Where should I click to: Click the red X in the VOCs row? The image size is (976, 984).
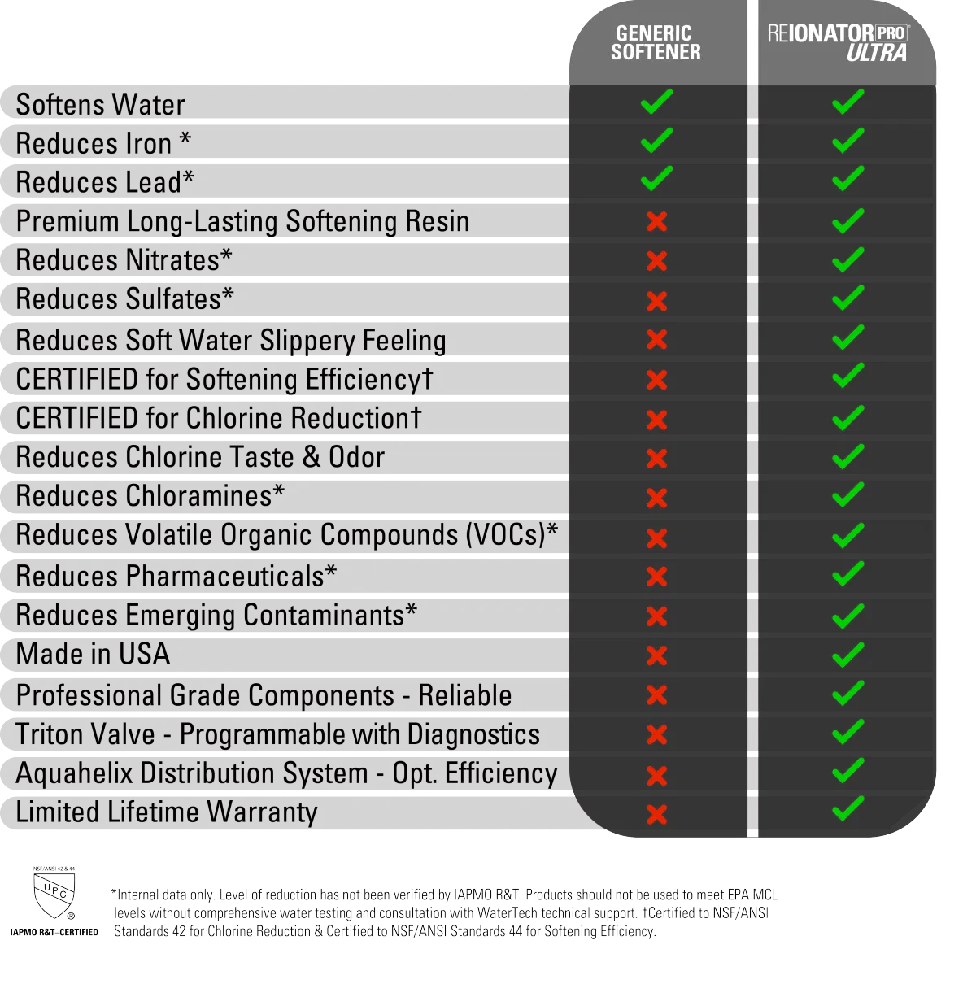657,538
